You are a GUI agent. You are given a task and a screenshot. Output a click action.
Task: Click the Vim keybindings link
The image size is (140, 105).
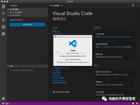point(101,47)
